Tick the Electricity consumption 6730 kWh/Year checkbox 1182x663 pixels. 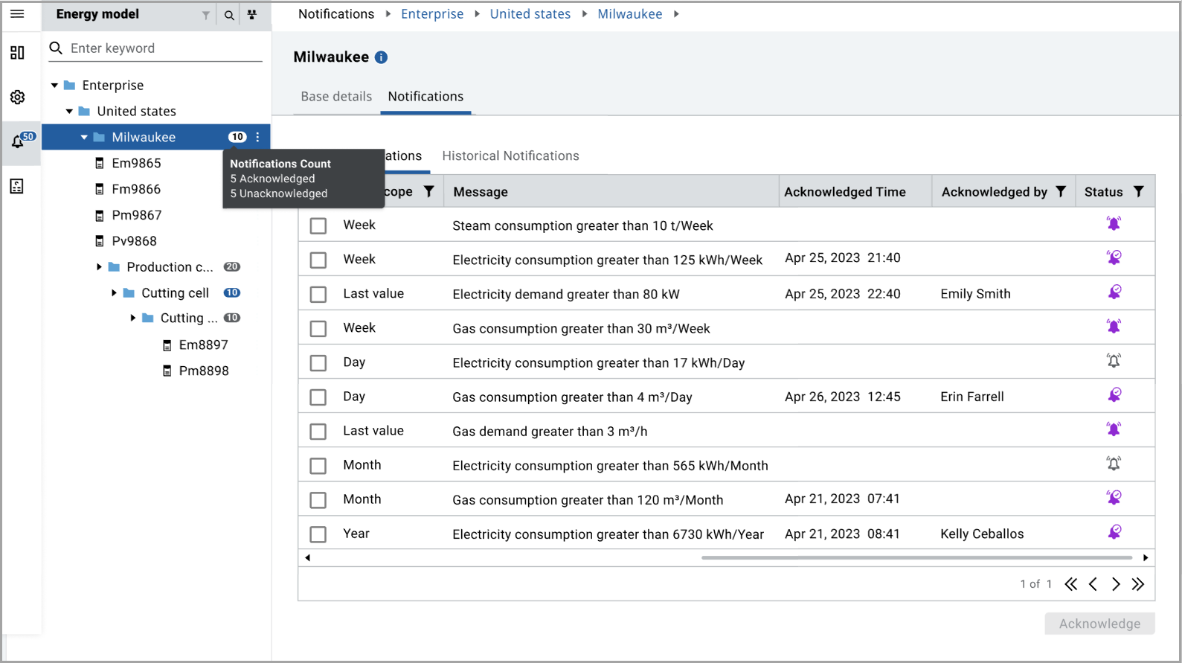(318, 534)
